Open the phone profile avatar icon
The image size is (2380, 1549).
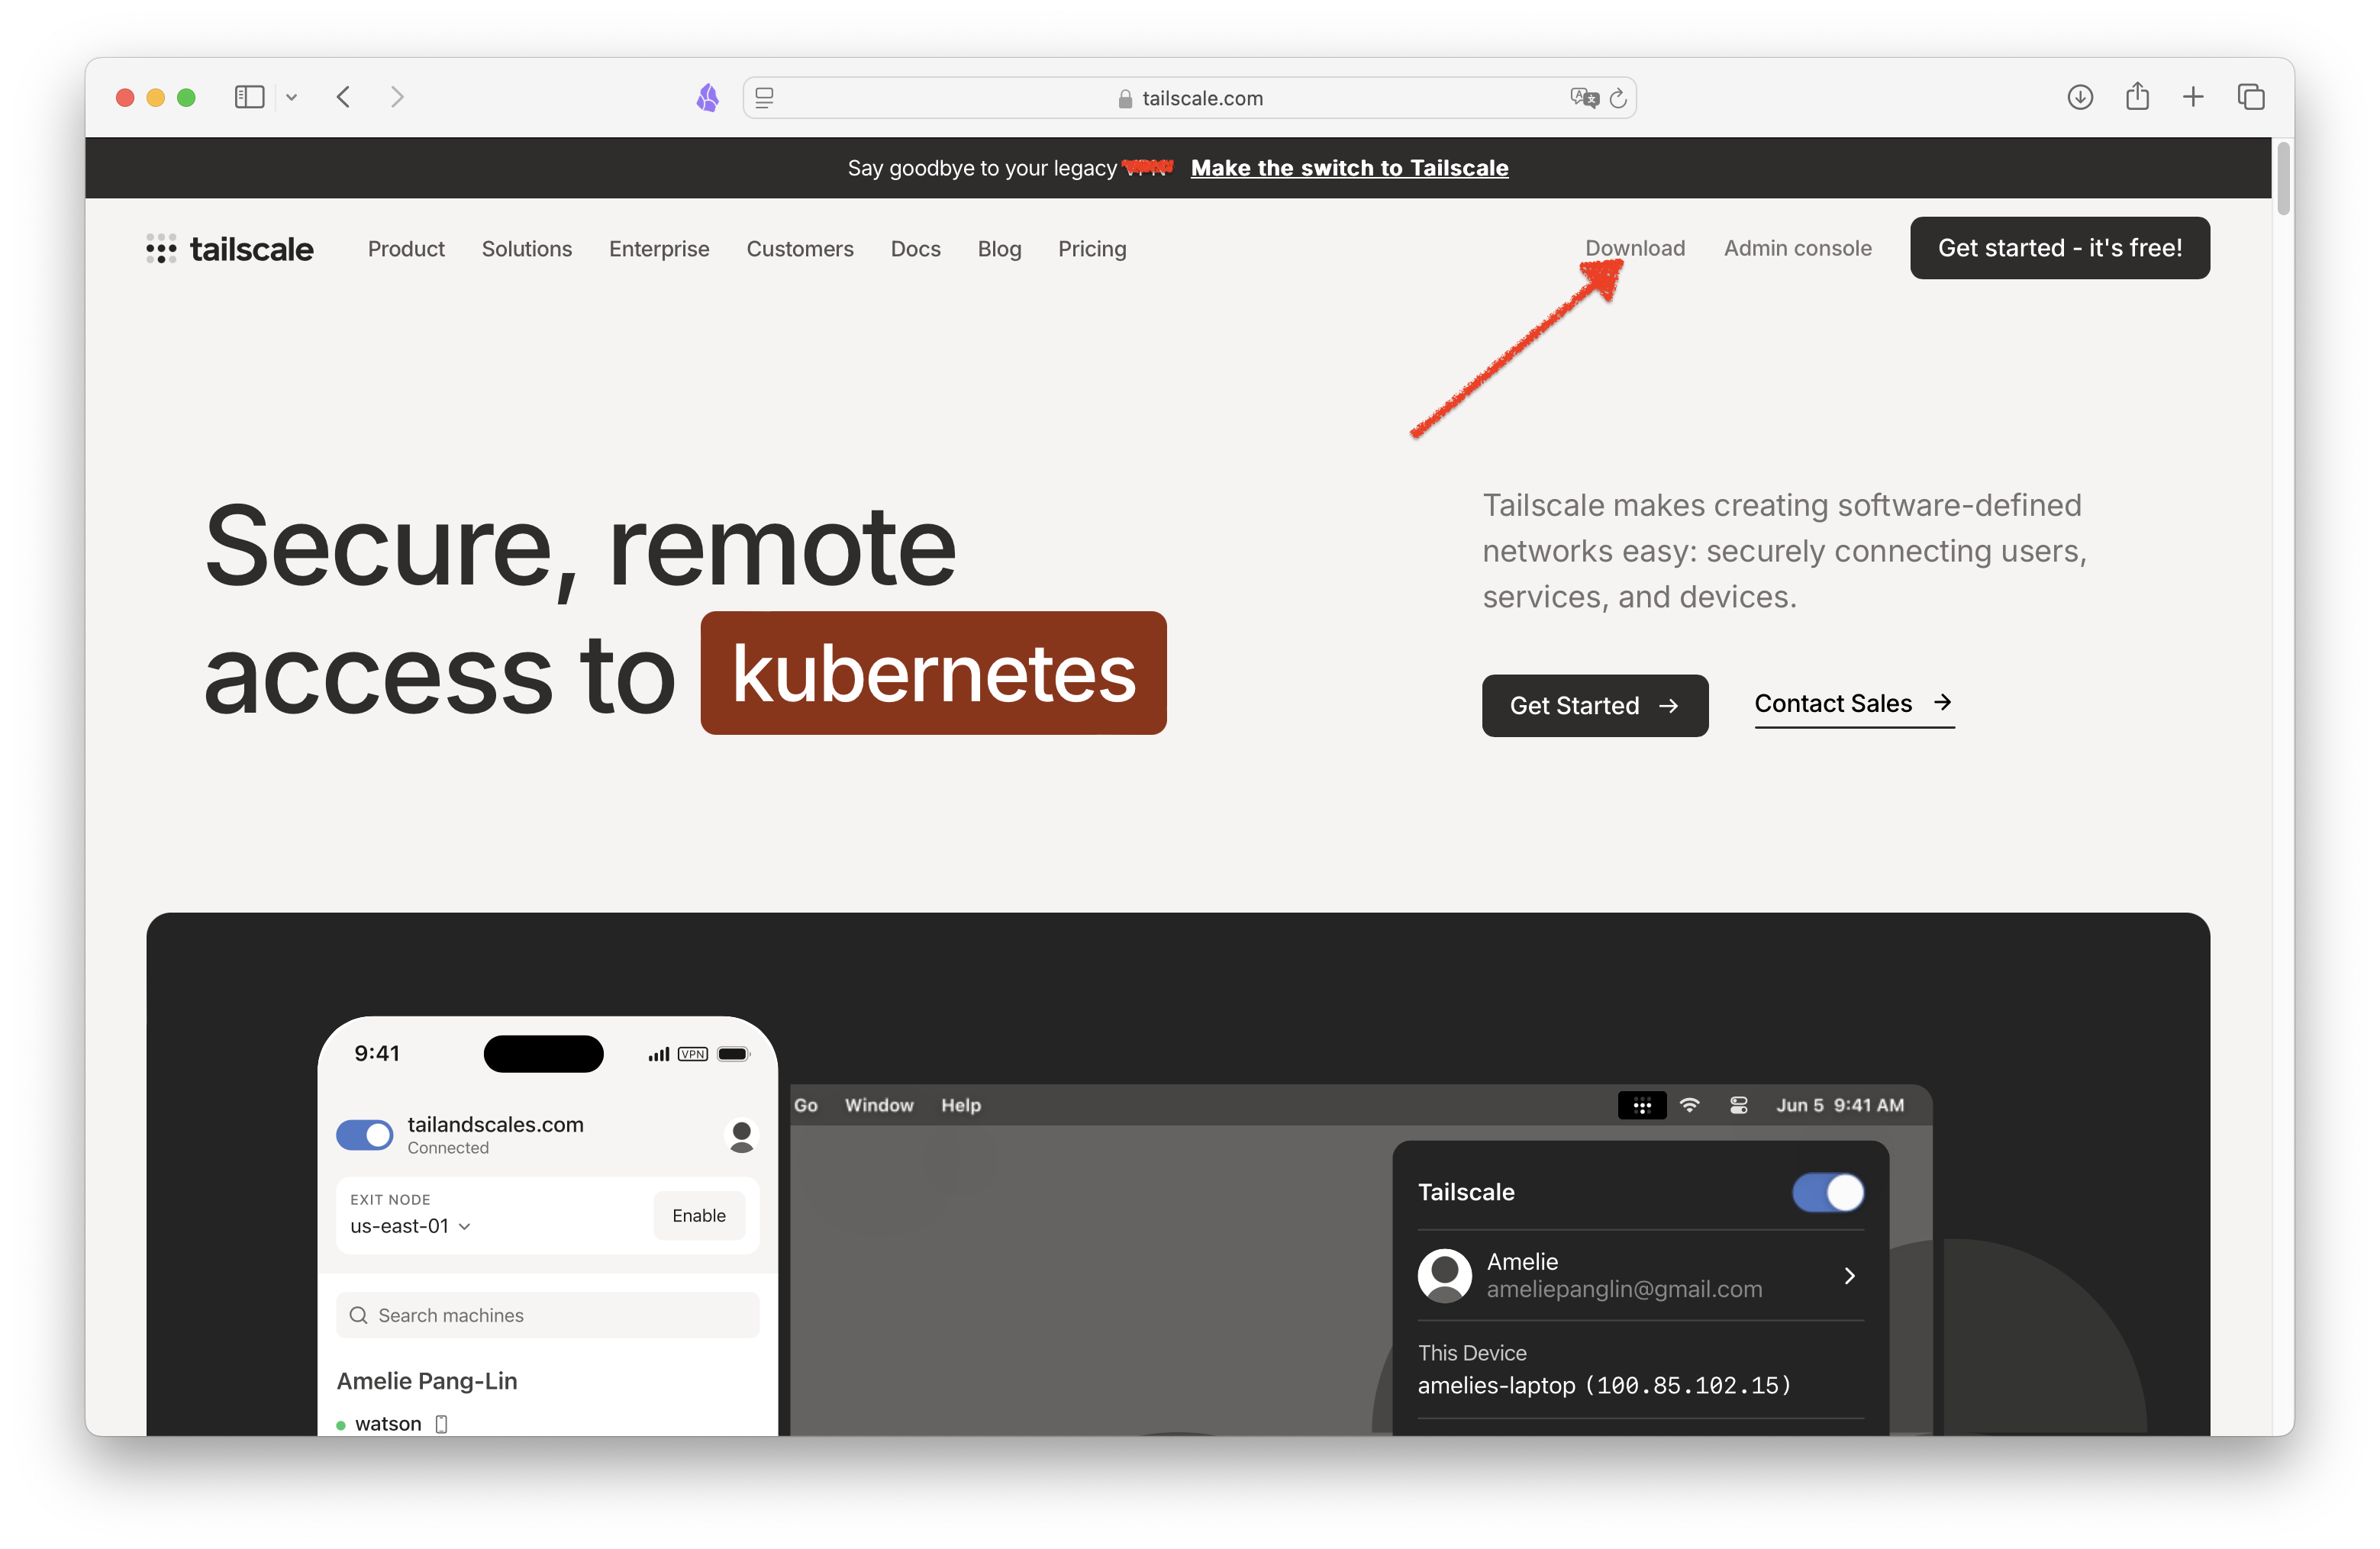741,1136
